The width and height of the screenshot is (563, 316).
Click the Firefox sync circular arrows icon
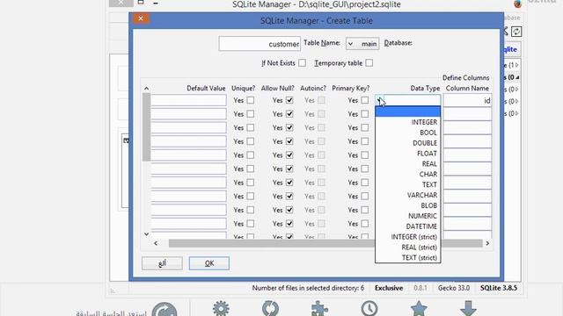click(270, 308)
